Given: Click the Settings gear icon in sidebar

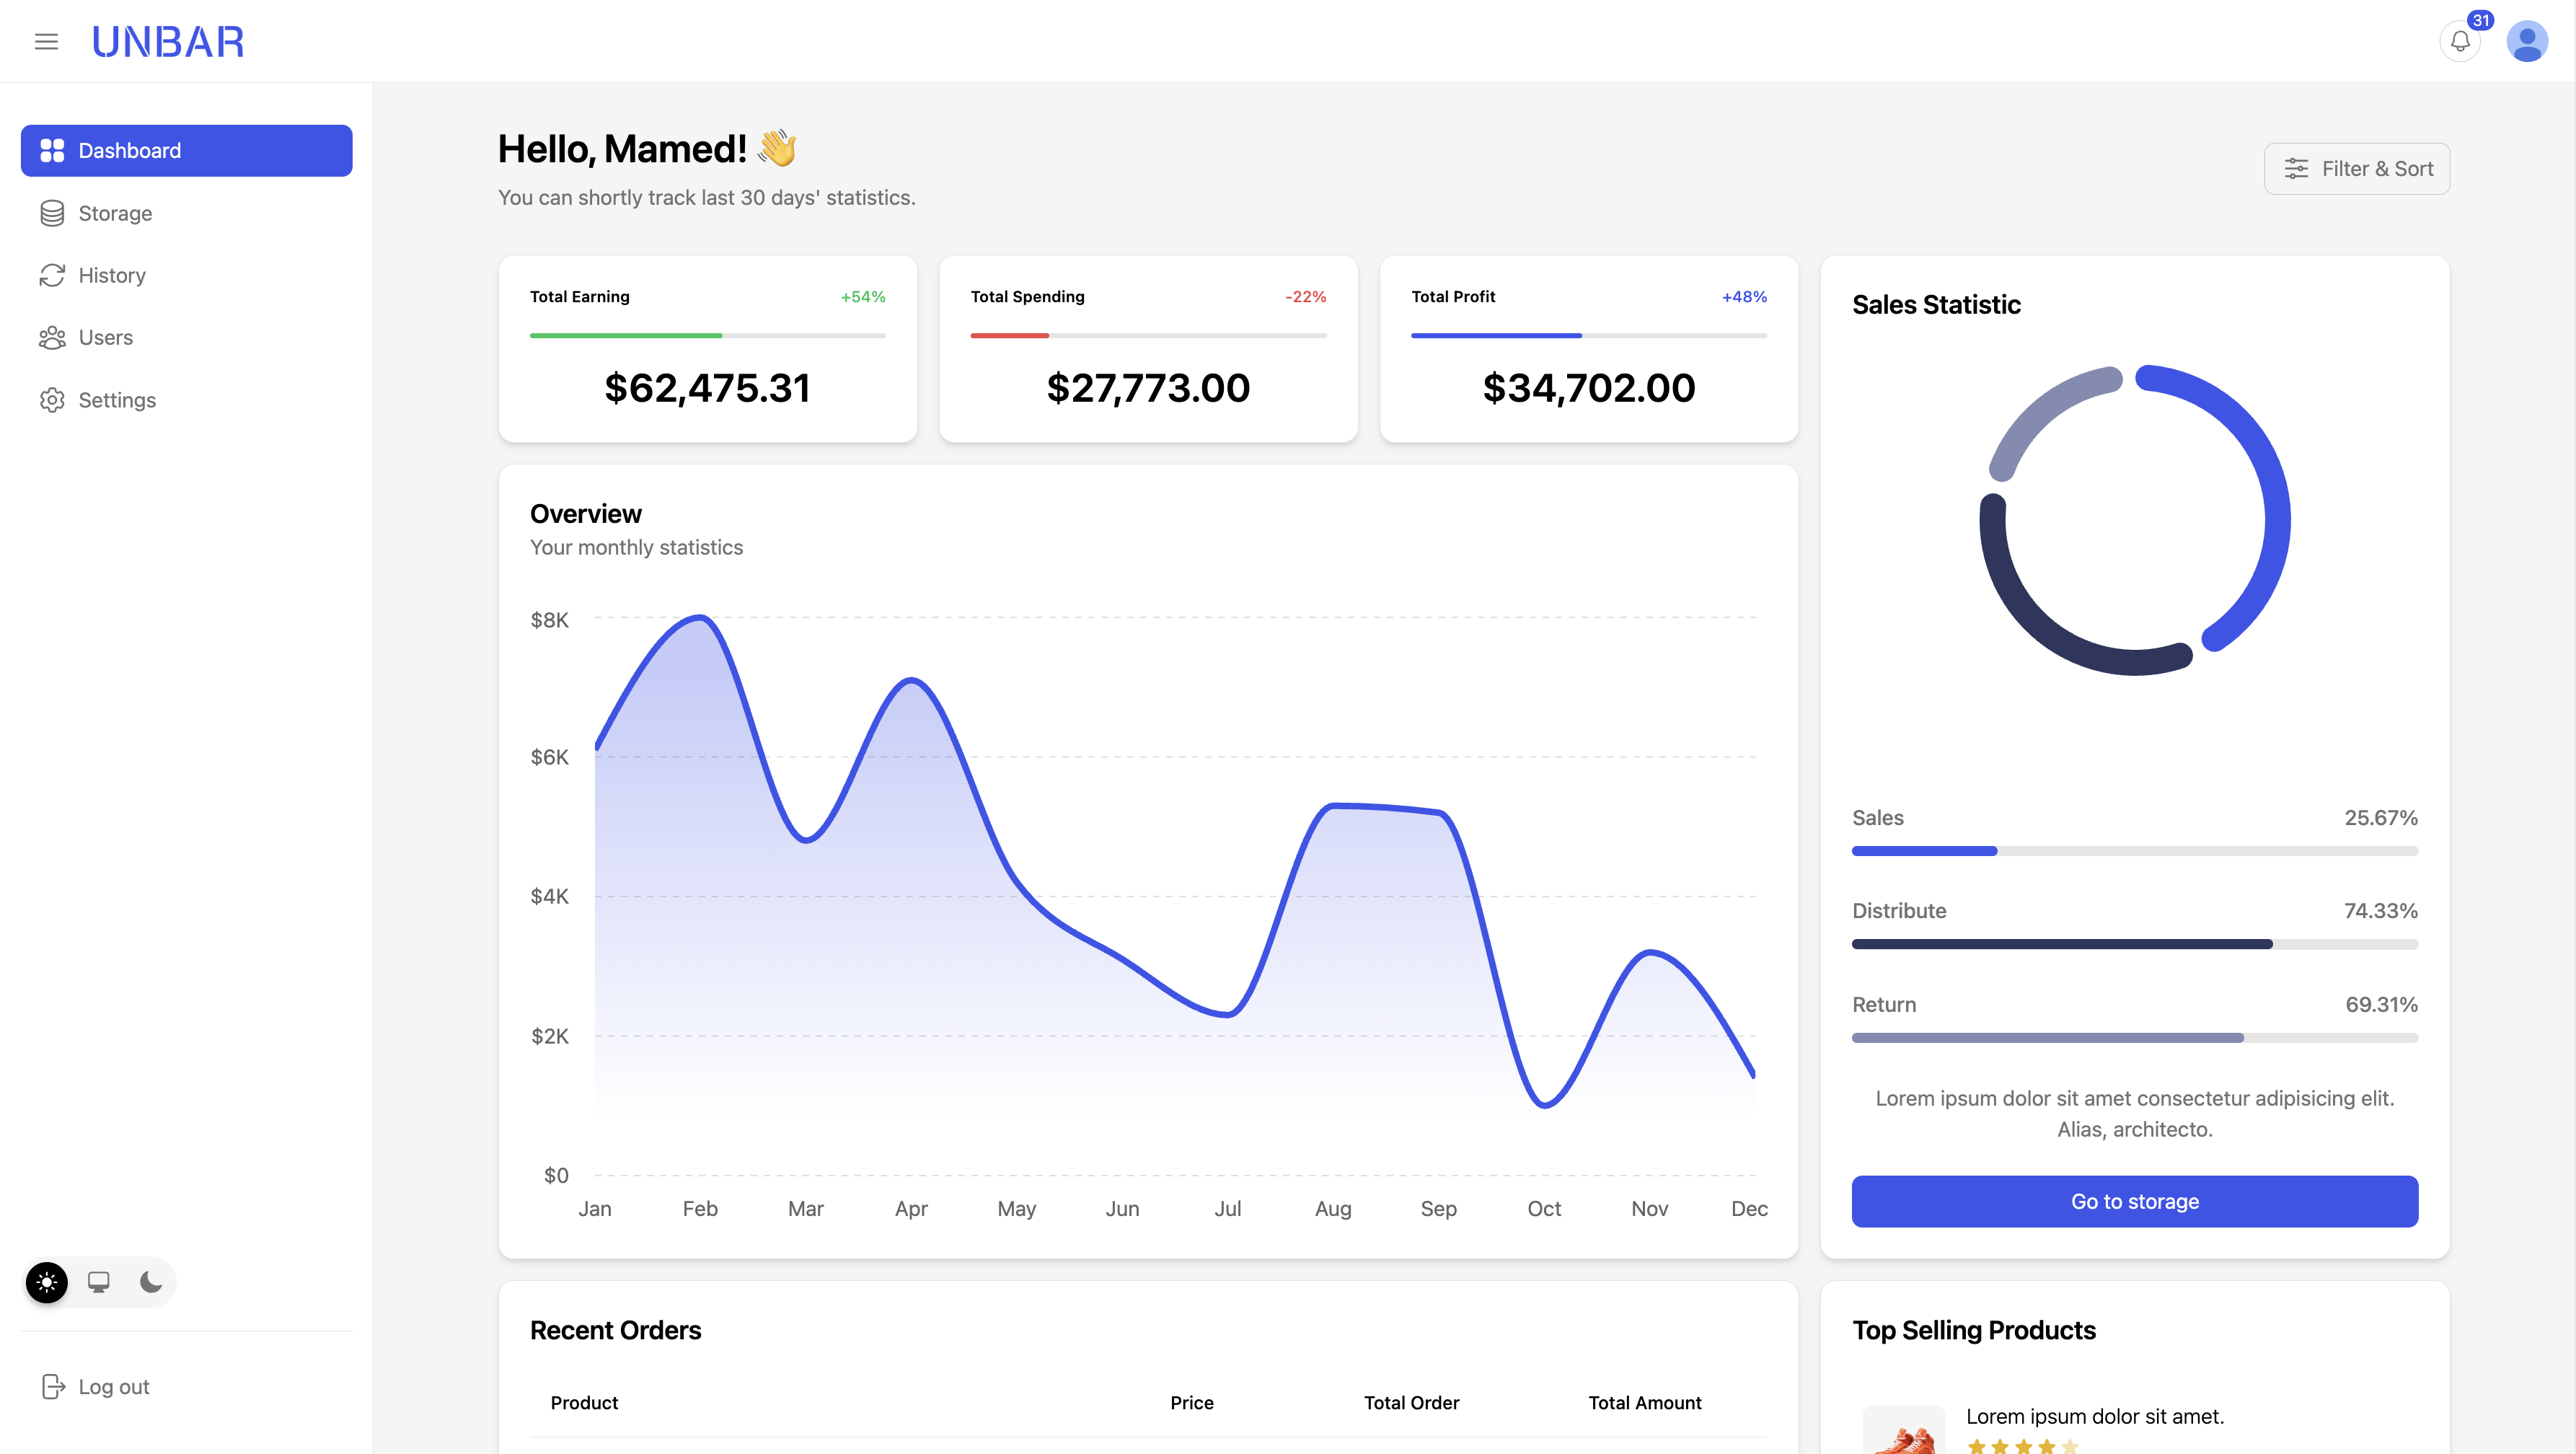Looking at the screenshot, I should click(52, 400).
